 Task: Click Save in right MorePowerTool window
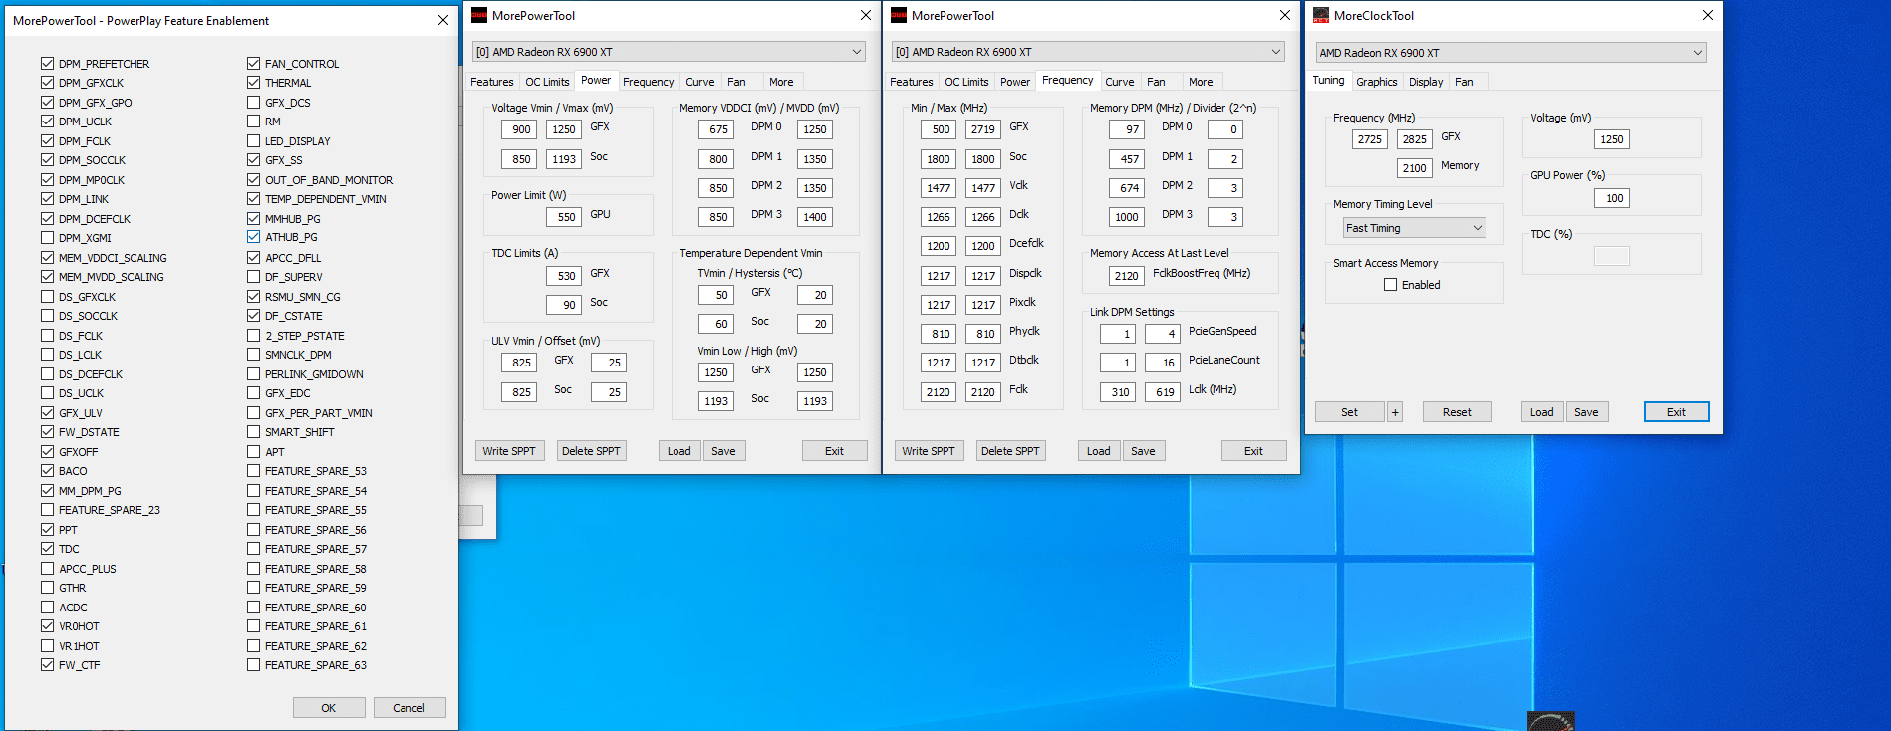(1143, 451)
